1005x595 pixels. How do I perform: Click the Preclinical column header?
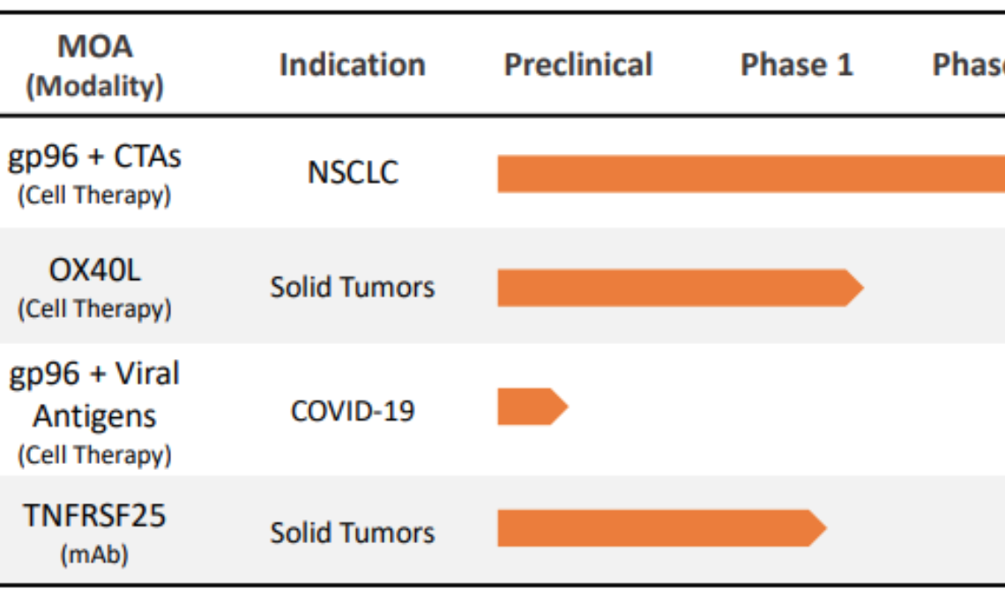[578, 64]
